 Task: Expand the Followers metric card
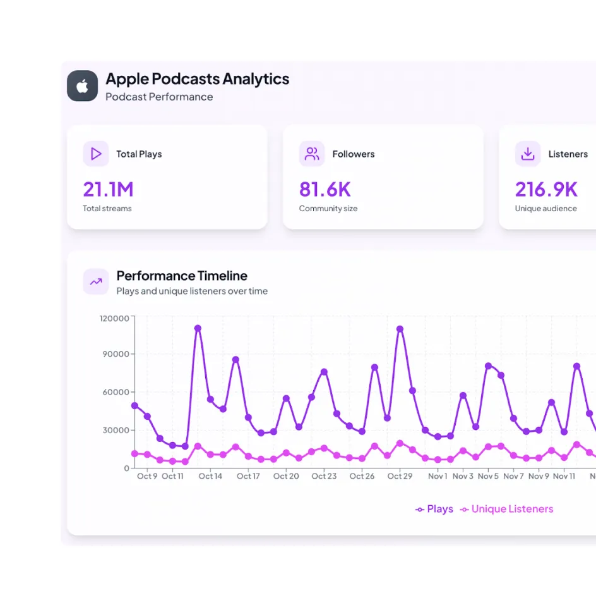[x=383, y=177]
